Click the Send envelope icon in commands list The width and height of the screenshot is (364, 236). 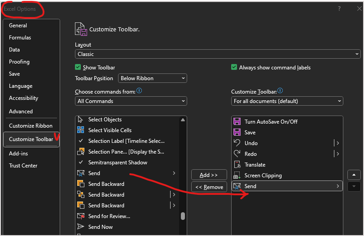80,173
